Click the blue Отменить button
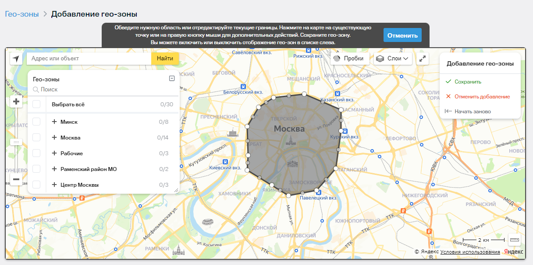Image resolution: width=533 pixels, height=265 pixels. (x=402, y=35)
